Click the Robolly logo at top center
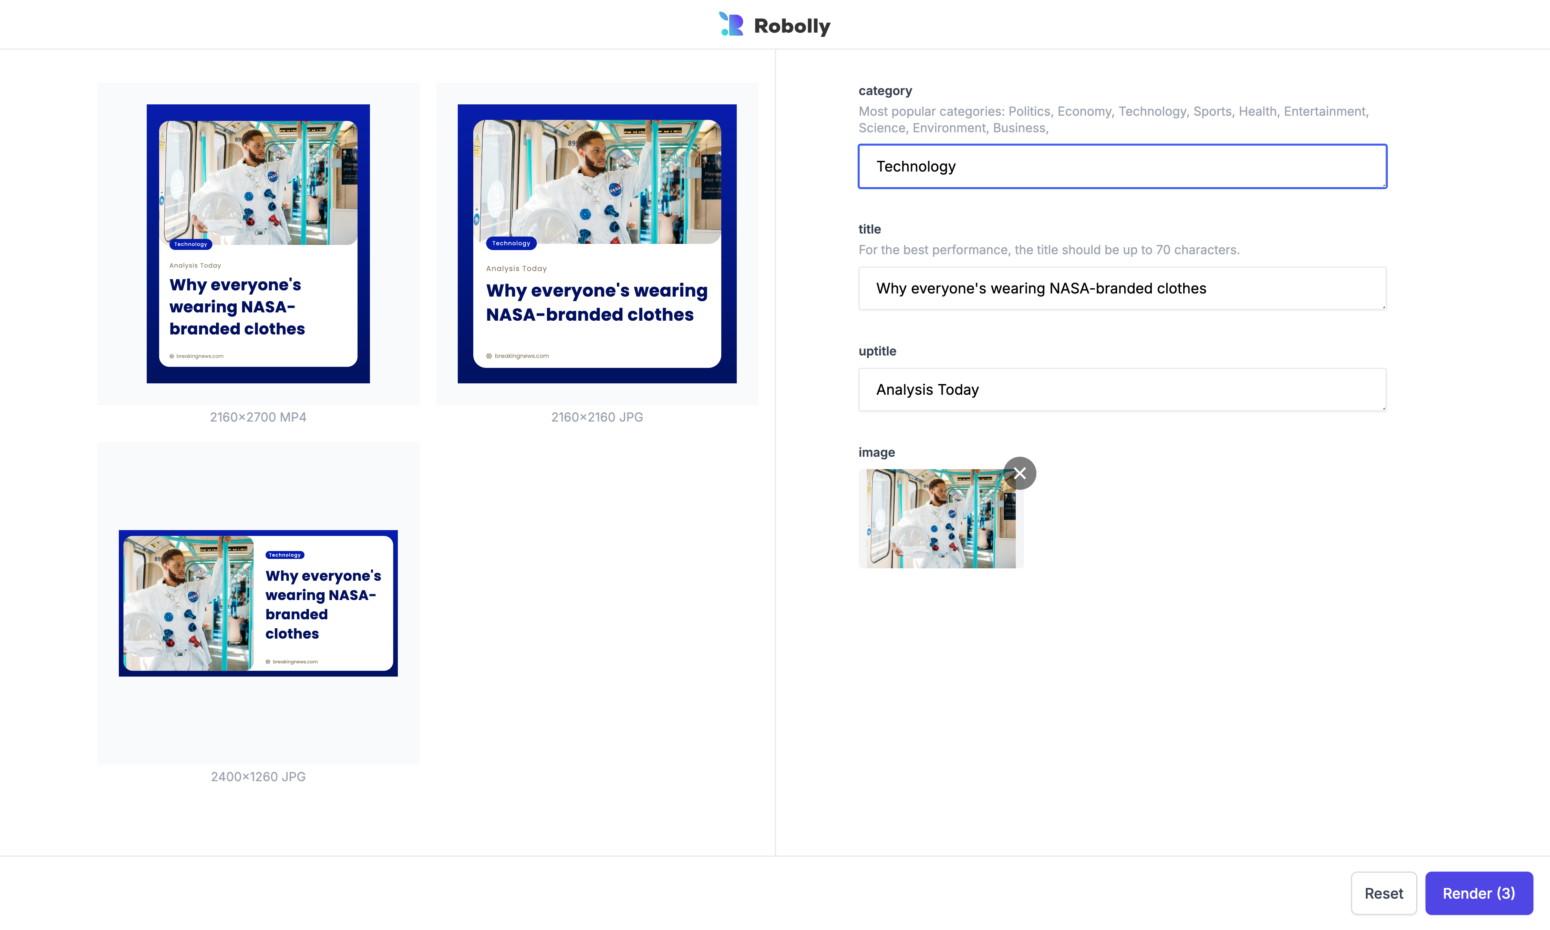 click(x=775, y=24)
